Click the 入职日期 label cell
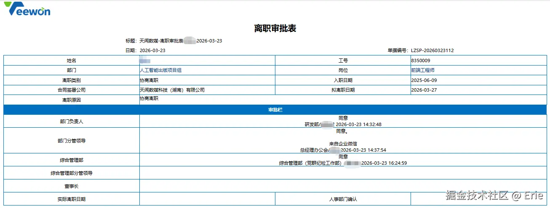550x208 pixels. pyautogui.click(x=343, y=80)
